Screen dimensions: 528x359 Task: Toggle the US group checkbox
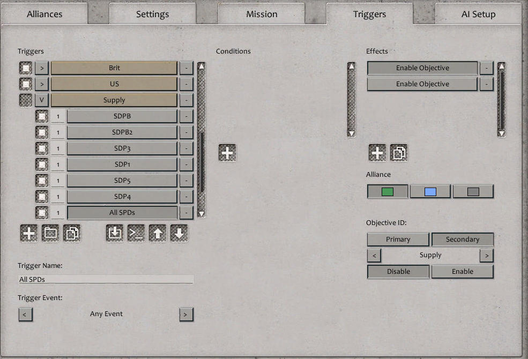tap(26, 84)
